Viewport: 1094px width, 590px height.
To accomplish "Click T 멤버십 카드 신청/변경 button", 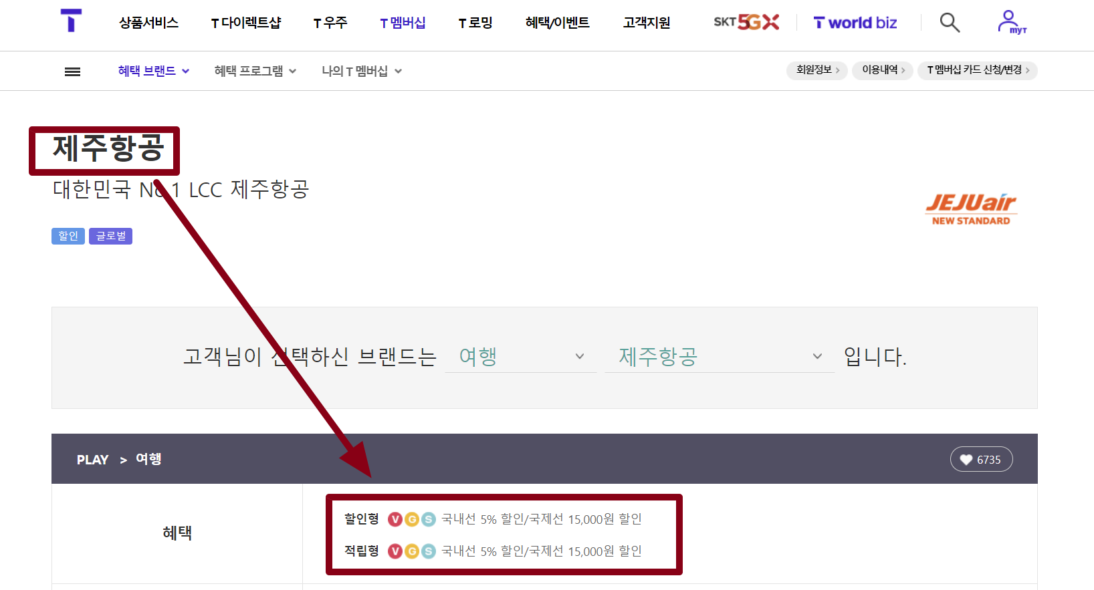I will [x=978, y=70].
